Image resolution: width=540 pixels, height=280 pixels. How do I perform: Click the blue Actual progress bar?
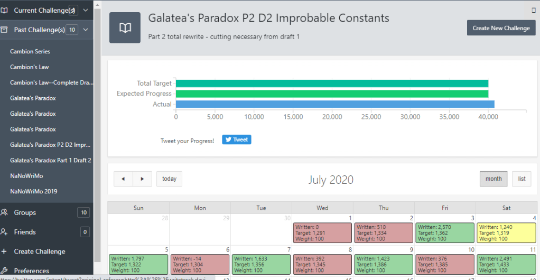tap(334, 104)
